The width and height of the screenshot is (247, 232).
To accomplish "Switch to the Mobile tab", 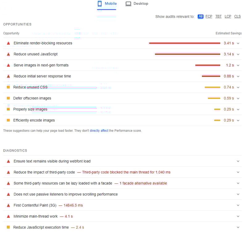I will pos(107,4).
